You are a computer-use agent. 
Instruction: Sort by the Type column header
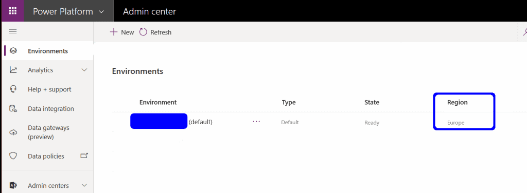(289, 102)
